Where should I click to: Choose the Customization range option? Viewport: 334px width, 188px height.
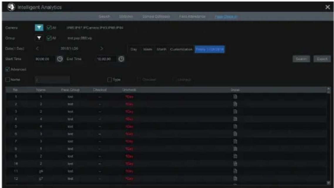tap(181, 49)
